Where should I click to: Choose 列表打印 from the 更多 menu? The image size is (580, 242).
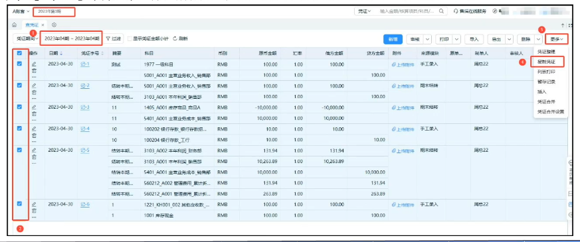[546, 72]
